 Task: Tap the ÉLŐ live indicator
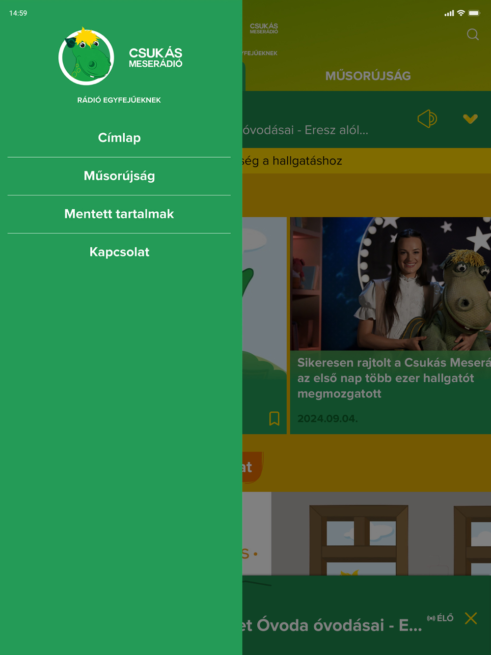click(x=440, y=618)
